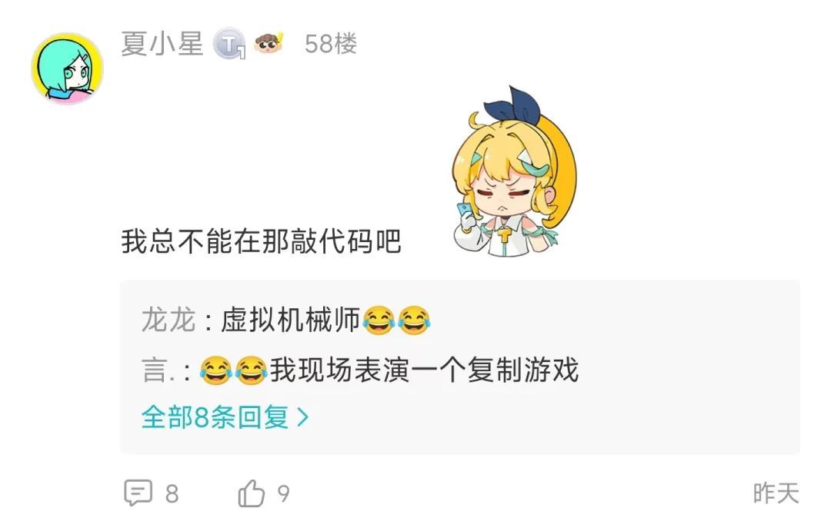
Task: Like the comment with thumbs-up icon
Action: click(x=251, y=493)
